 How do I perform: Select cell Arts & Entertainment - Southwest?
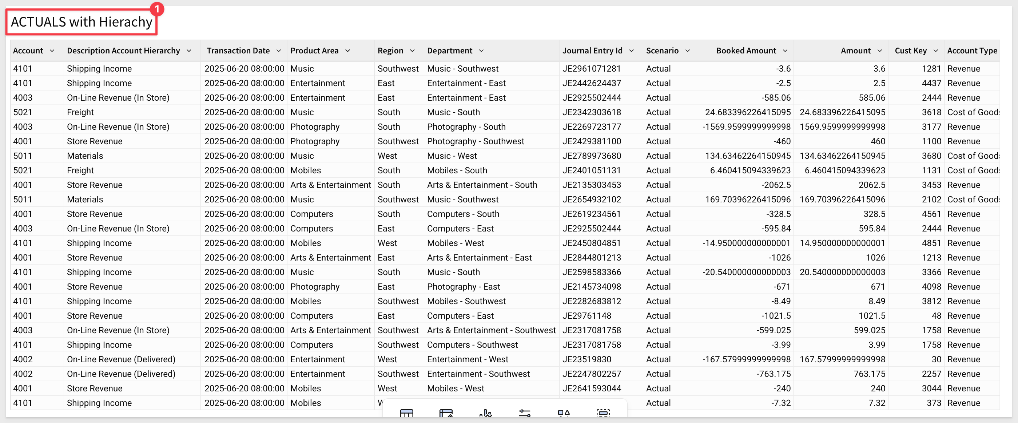pos(491,331)
